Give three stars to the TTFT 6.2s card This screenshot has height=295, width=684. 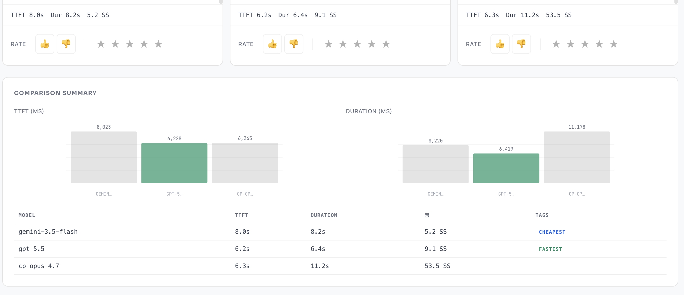point(357,44)
